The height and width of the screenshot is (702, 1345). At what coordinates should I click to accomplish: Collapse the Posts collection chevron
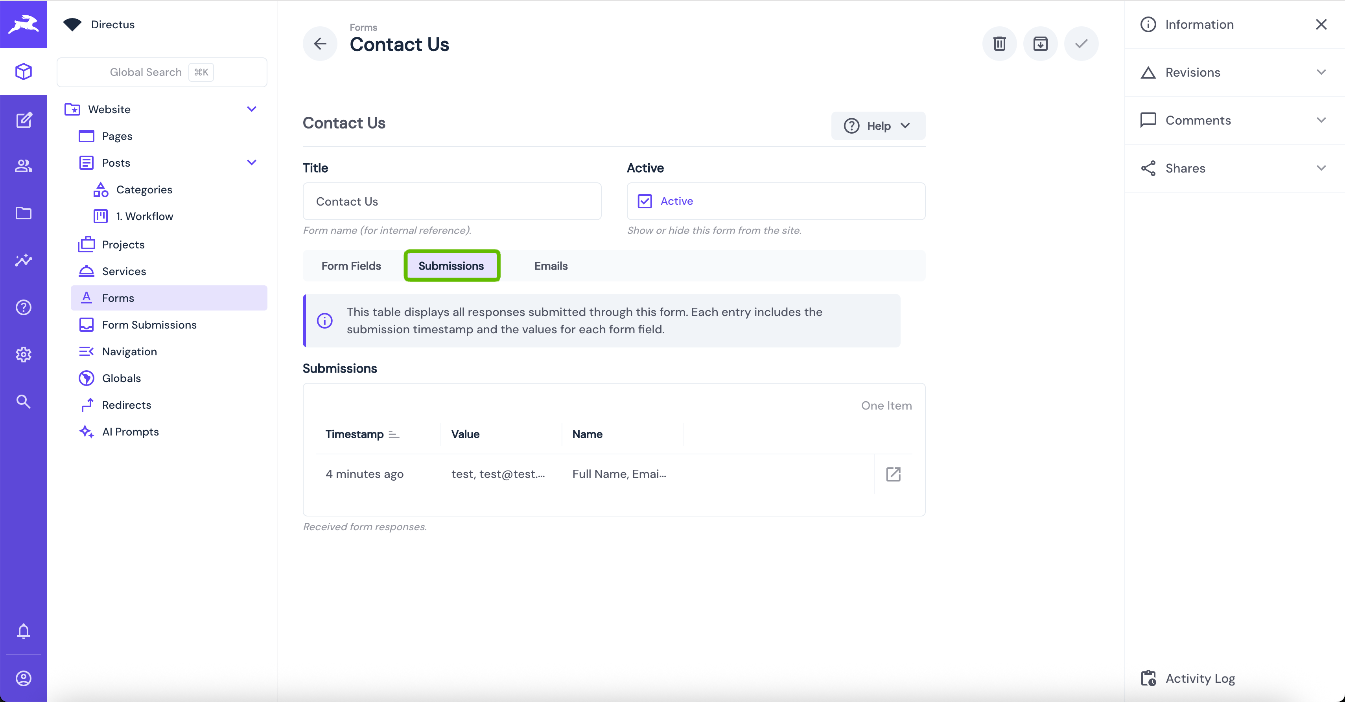point(251,163)
